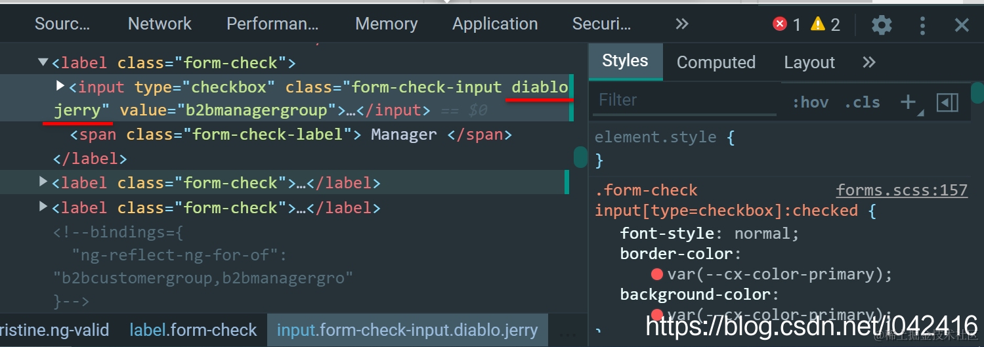Toggle .cls element classes panel
Image resolution: width=984 pixels, height=347 pixels.
coord(862,102)
